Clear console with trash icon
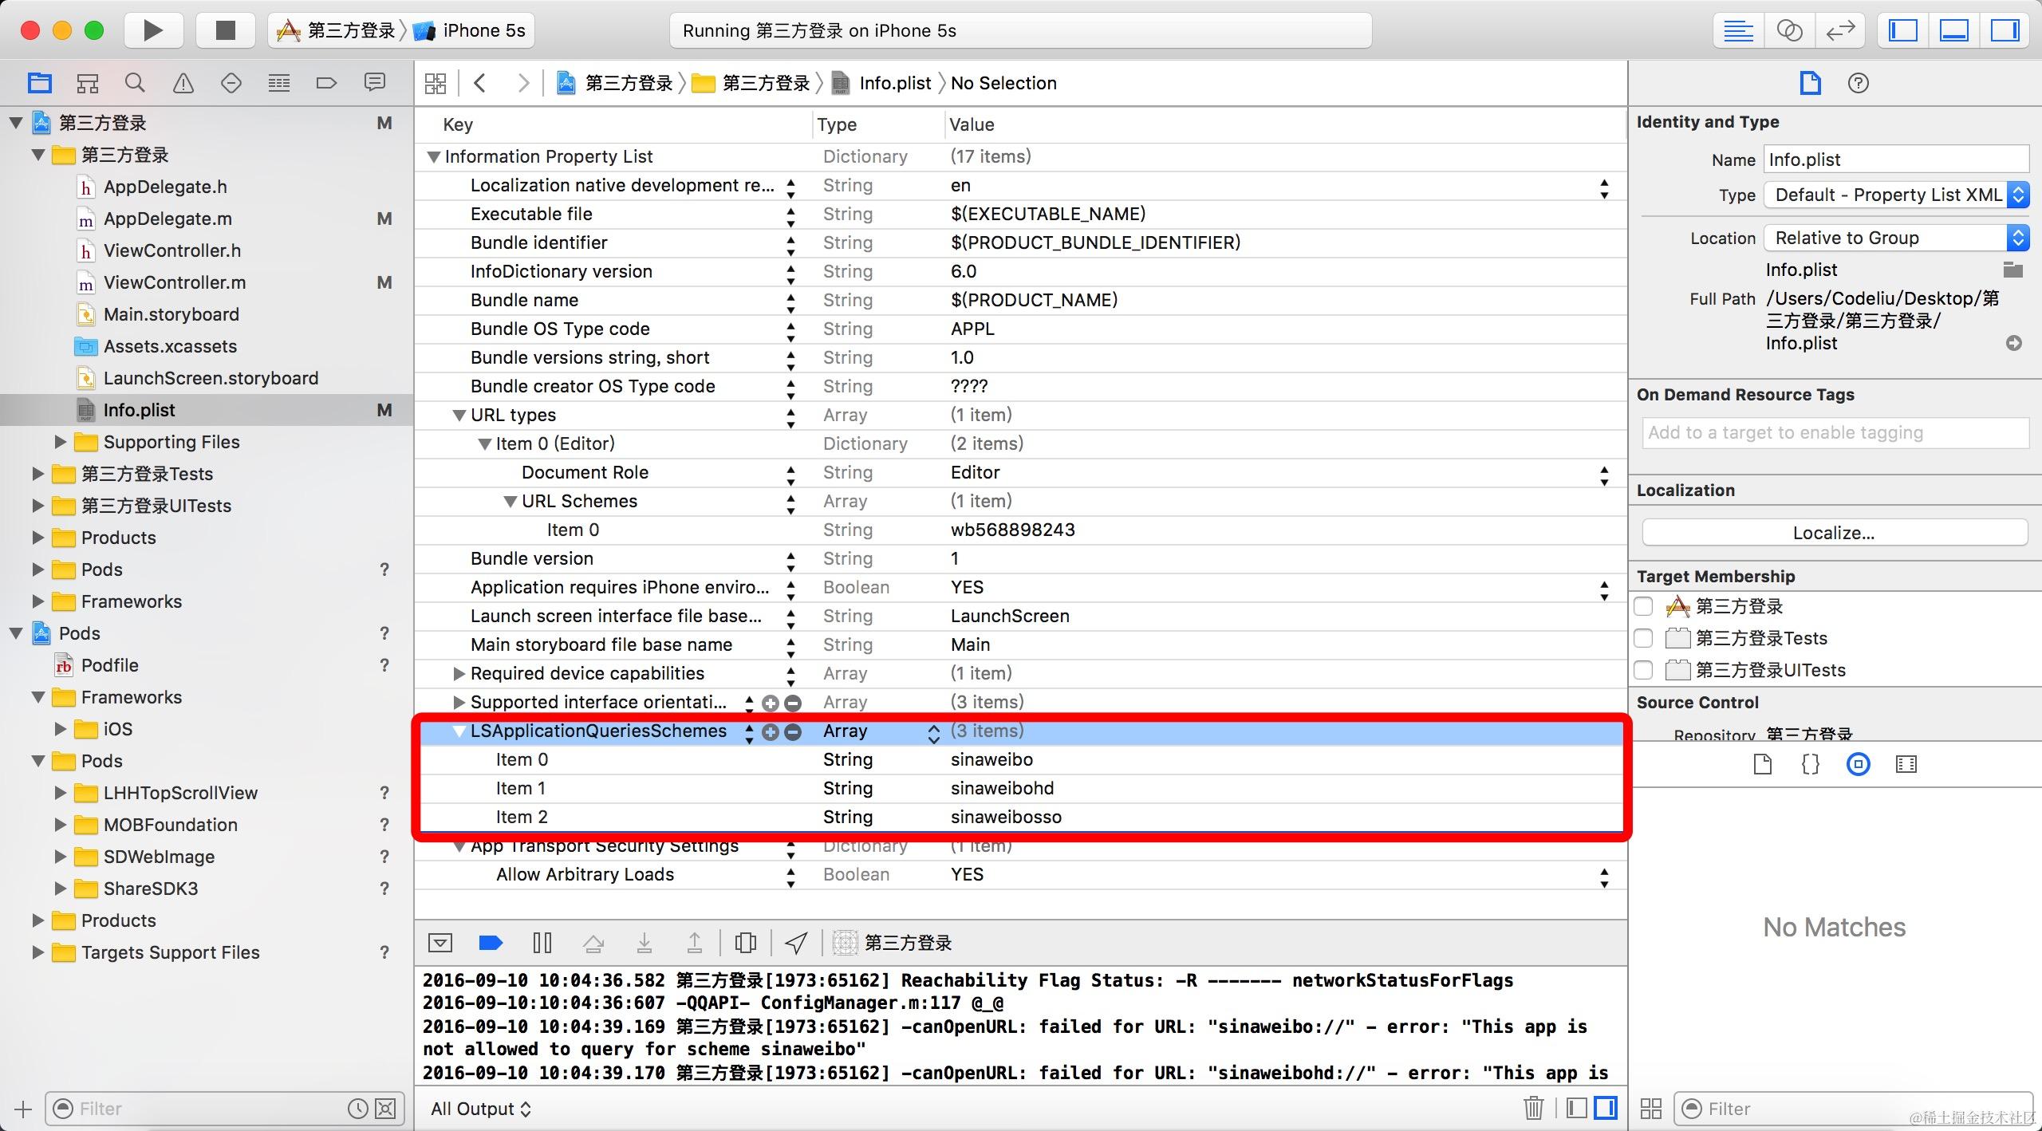 point(1533,1108)
